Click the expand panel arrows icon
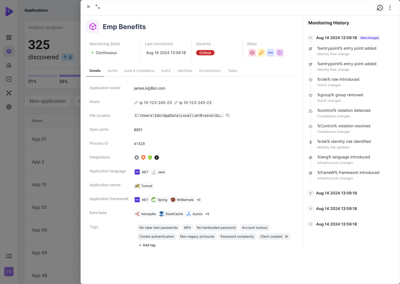The width and height of the screenshot is (400, 284). (98, 7)
